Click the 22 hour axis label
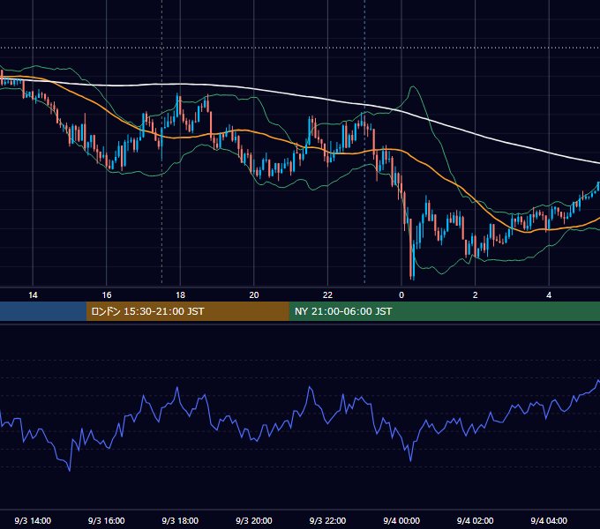600x529 pixels. tap(327, 295)
